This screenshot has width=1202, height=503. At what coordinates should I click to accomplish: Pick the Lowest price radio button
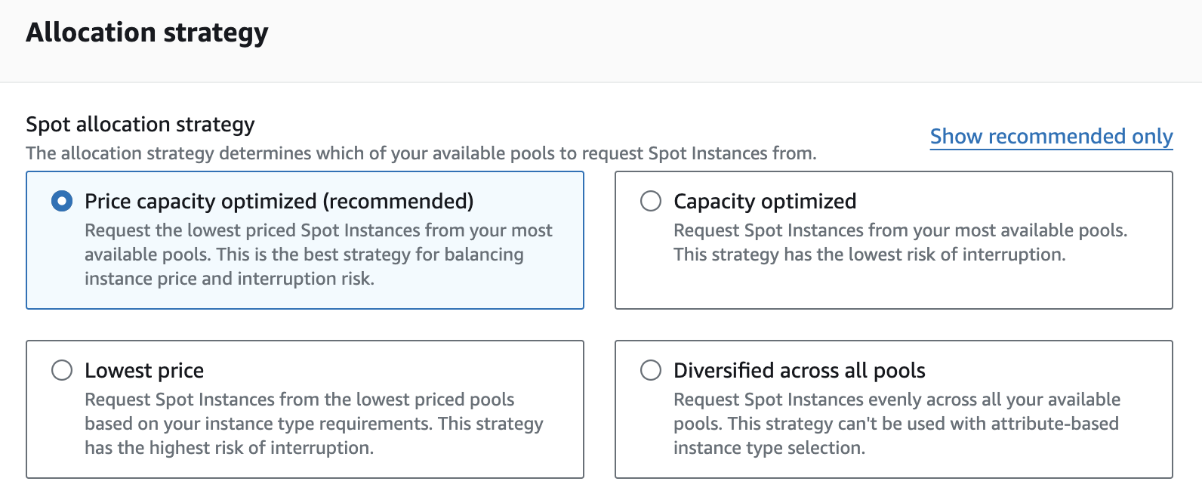[62, 371]
